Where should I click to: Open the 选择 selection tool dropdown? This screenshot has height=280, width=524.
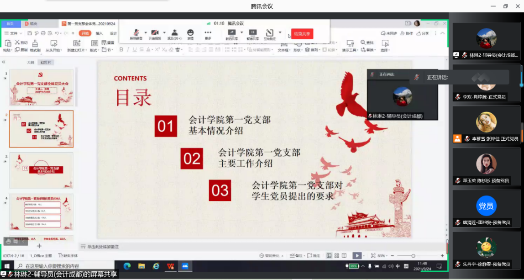[x=385, y=46]
